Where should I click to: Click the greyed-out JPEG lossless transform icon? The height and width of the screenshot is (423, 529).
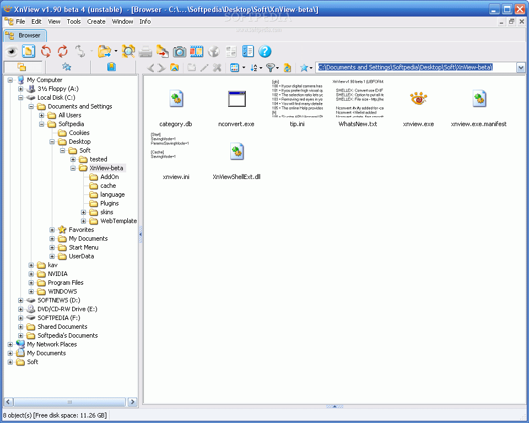[x=80, y=52]
